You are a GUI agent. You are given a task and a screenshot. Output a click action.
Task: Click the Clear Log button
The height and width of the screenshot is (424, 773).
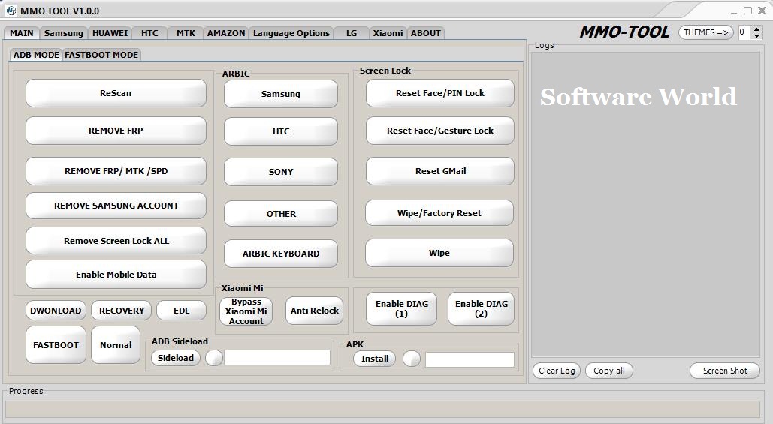point(557,371)
